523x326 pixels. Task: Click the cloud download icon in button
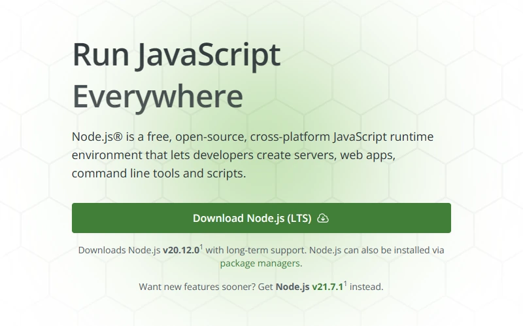(322, 218)
